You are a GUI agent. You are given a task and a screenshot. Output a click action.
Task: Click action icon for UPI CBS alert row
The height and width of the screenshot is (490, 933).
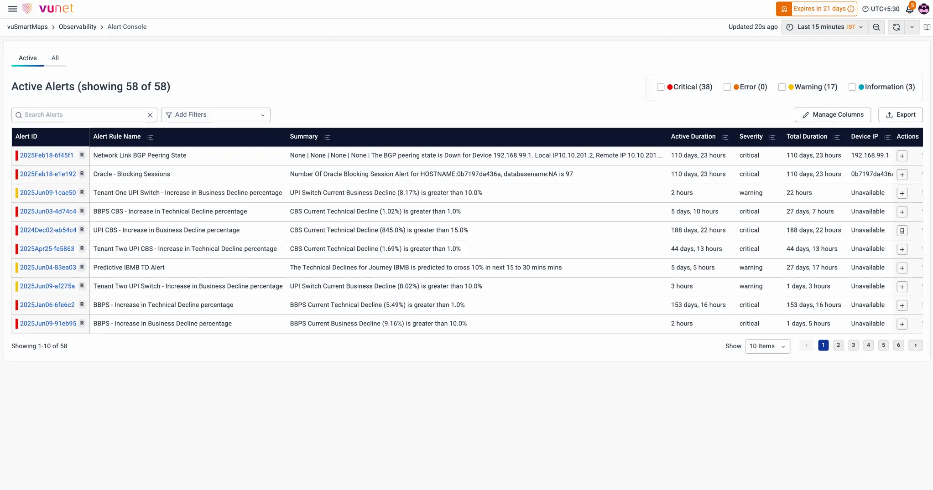click(x=902, y=231)
